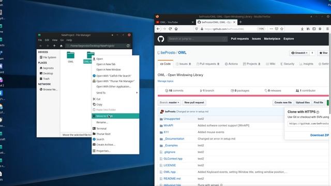Choose Open in New Window

(115, 70)
